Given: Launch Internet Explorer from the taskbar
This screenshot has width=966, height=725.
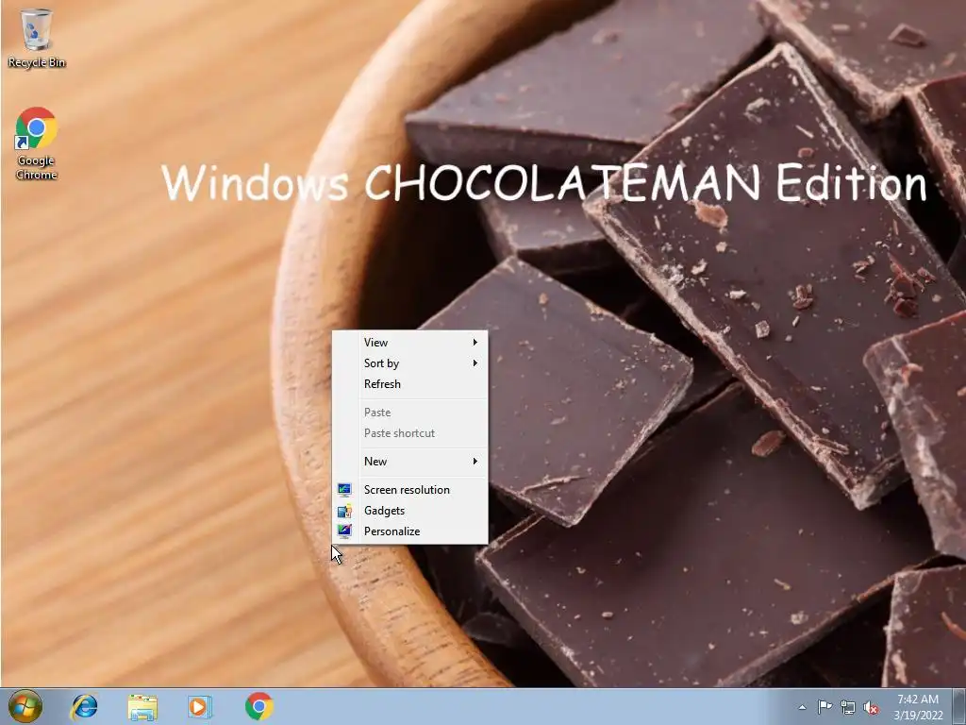Looking at the screenshot, I should click(x=84, y=706).
